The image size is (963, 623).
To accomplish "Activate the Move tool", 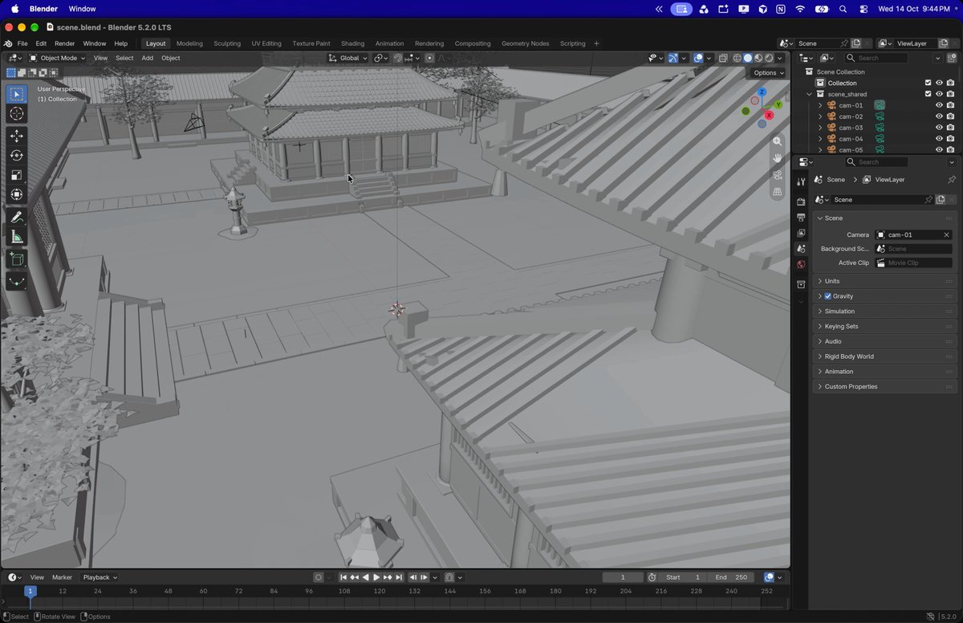I will click(x=17, y=136).
